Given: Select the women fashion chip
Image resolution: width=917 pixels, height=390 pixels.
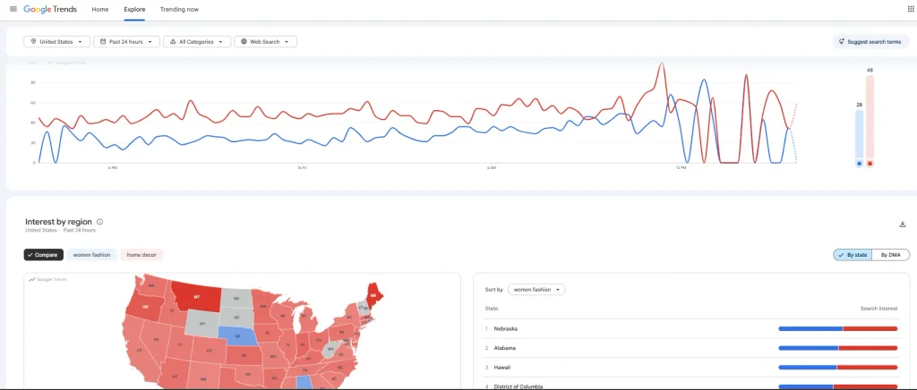Looking at the screenshot, I should tap(92, 255).
